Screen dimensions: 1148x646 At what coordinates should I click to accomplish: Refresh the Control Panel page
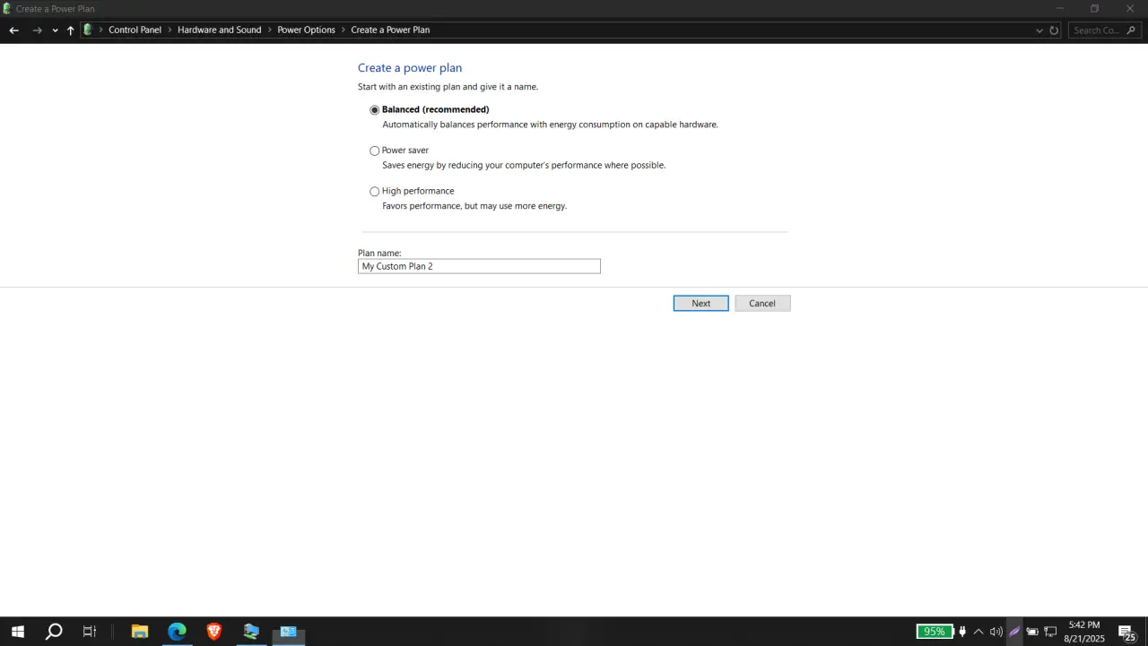[x=1054, y=30]
